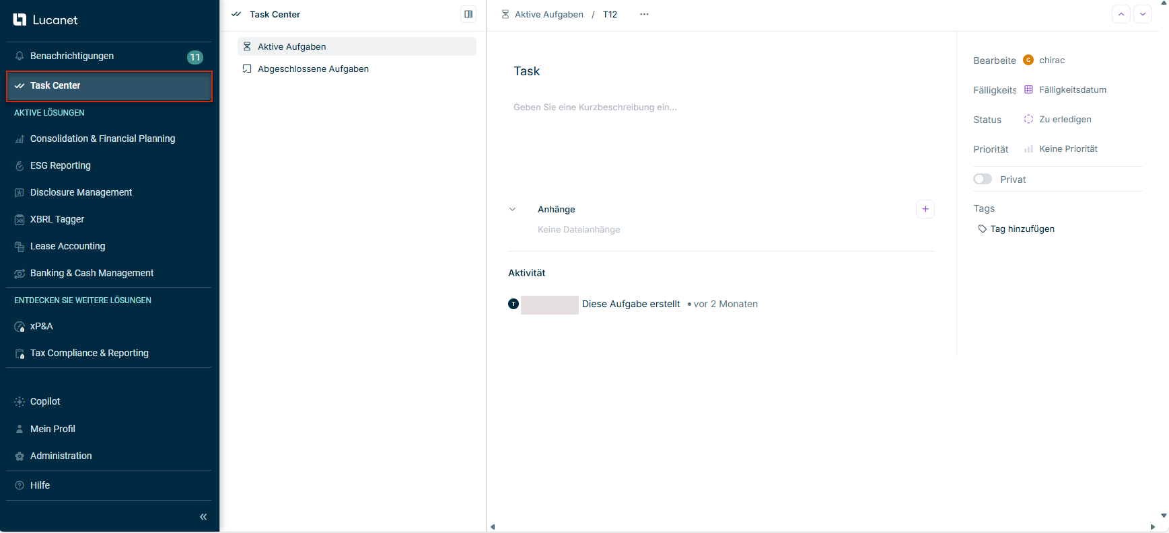The height and width of the screenshot is (533, 1169).
Task: Go to previous task with up arrow
Action: [x=1121, y=14]
